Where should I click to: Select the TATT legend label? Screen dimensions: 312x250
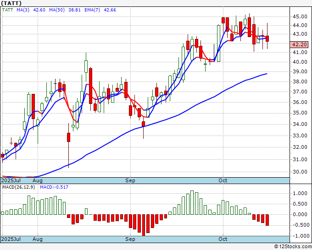tap(7, 10)
